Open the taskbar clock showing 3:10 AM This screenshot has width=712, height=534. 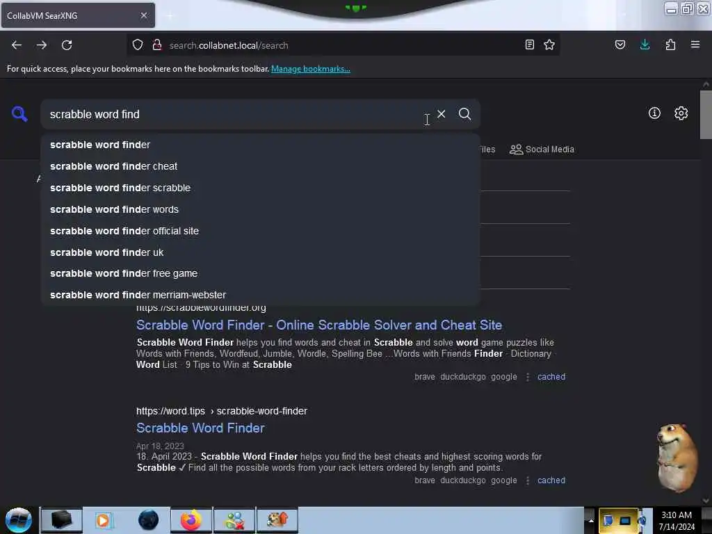(676, 521)
